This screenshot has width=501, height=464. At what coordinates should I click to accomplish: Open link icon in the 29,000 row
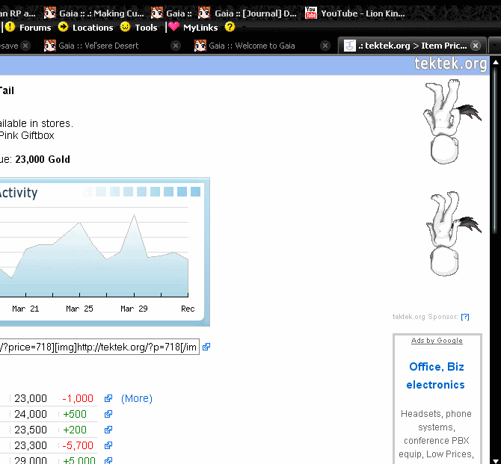(x=108, y=460)
